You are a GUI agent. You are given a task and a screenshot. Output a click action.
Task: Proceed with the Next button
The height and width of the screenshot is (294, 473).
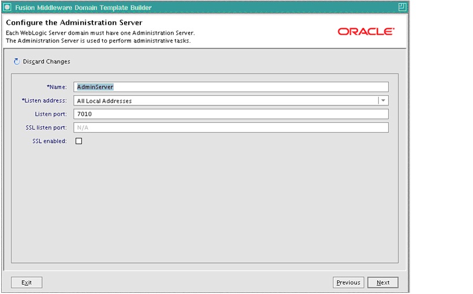[383, 282]
